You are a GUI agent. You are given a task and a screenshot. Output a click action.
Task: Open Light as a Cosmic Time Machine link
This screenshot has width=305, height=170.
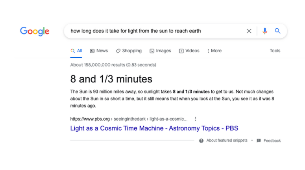click(x=154, y=128)
